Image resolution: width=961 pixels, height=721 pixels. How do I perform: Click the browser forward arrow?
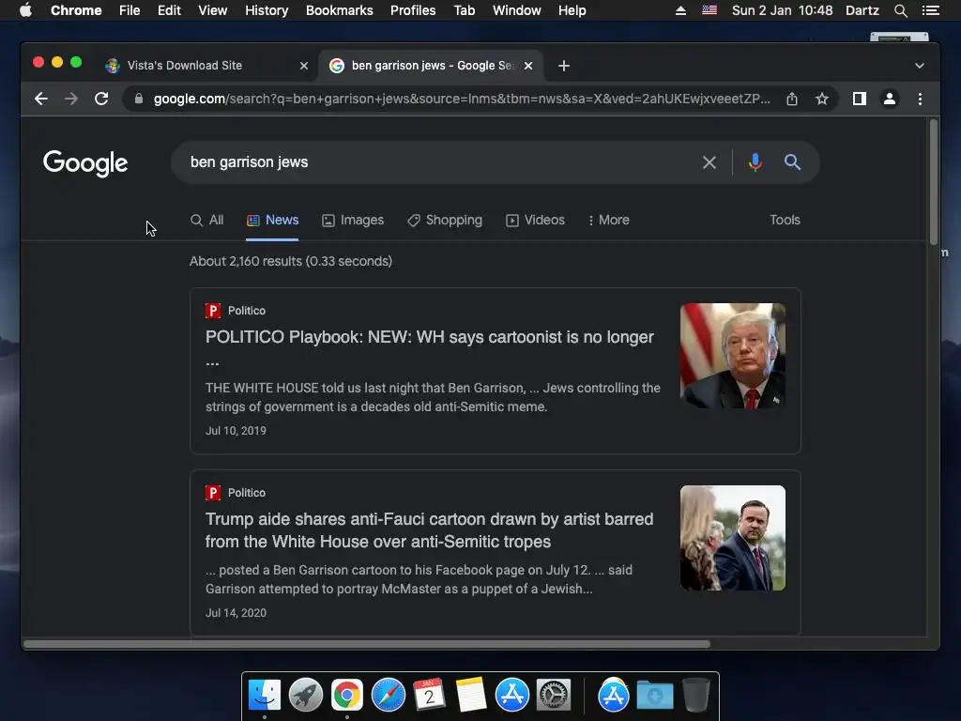(71, 99)
